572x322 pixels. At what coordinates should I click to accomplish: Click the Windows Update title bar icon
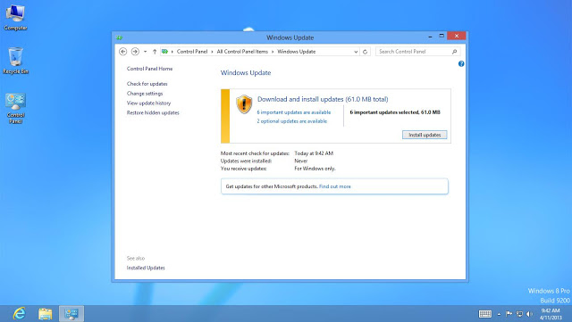click(x=119, y=37)
